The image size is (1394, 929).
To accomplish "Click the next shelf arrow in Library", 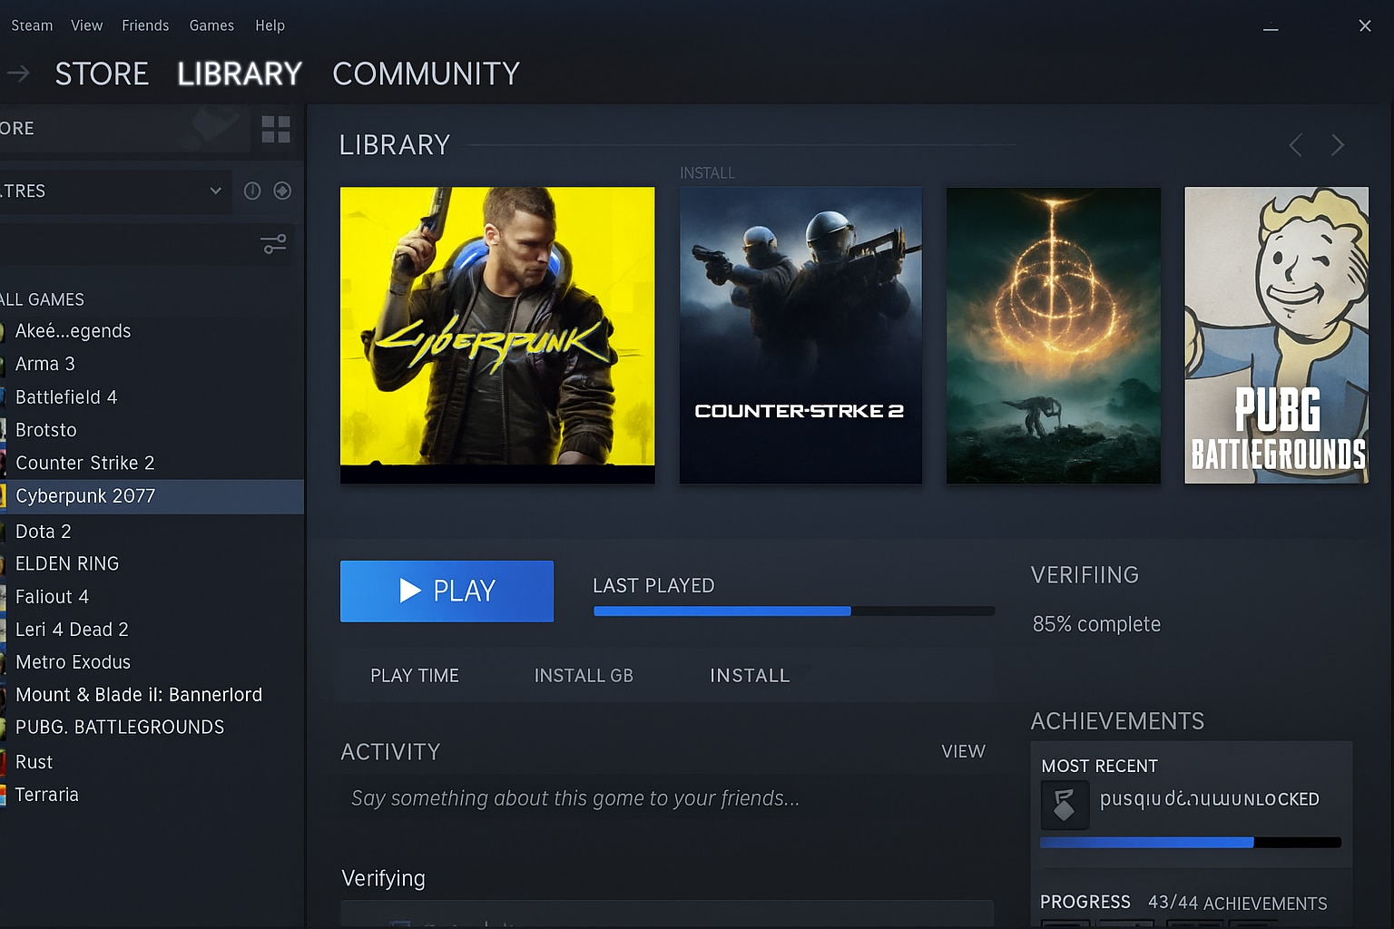I will pyautogui.click(x=1338, y=145).
